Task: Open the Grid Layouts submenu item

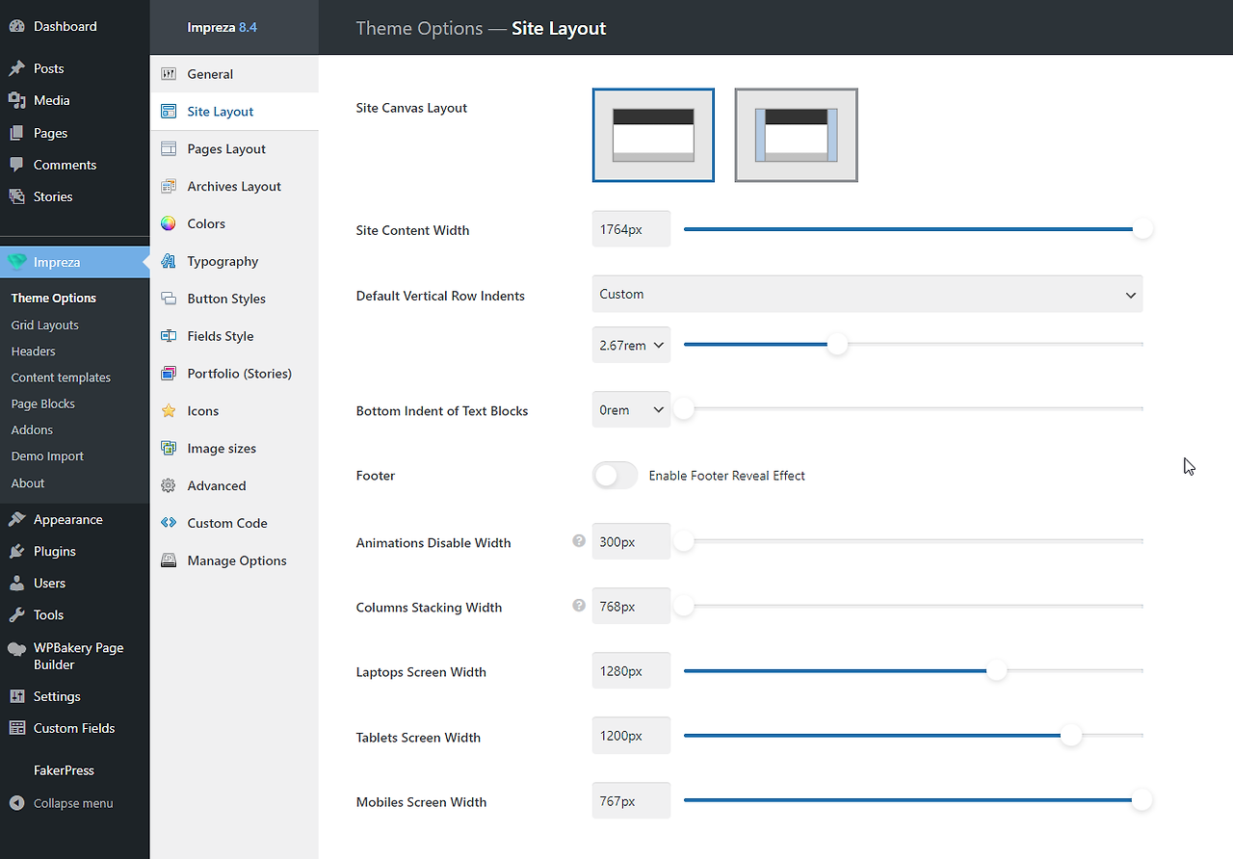Action: pyautogui.click(x=45, y=325)
